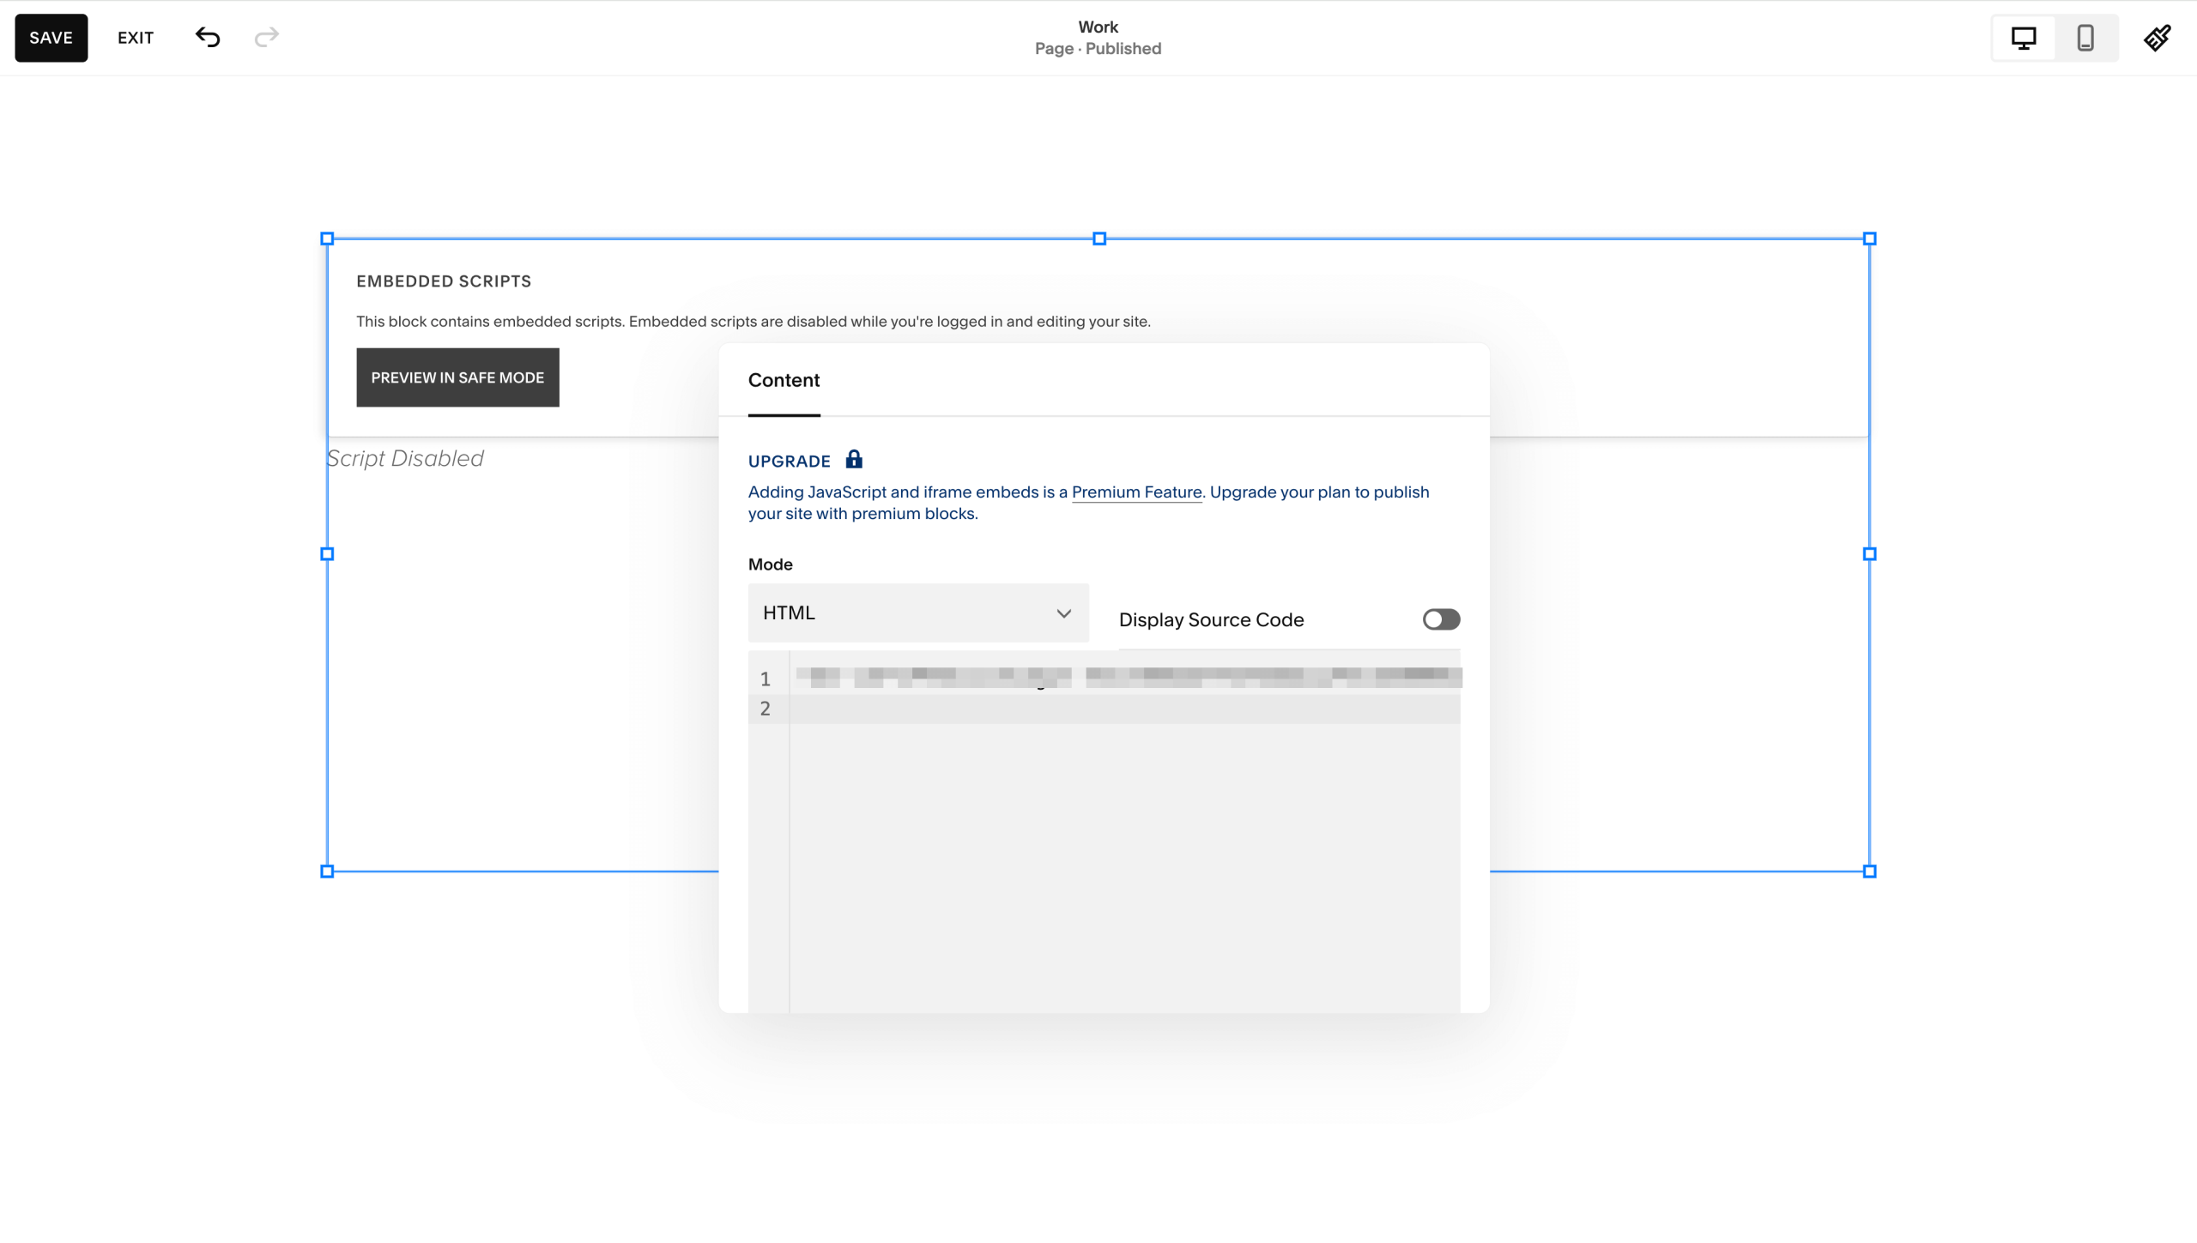The height and width of the screenshot is (1243, 2197).
Task: Switch to desktop preview mode
Action: [x=2023, y=37]
